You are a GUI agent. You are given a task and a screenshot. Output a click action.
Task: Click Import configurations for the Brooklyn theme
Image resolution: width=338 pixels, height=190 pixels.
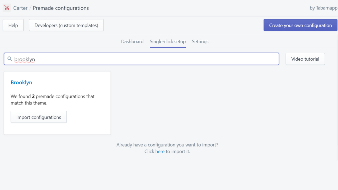[x=39, y=117]
